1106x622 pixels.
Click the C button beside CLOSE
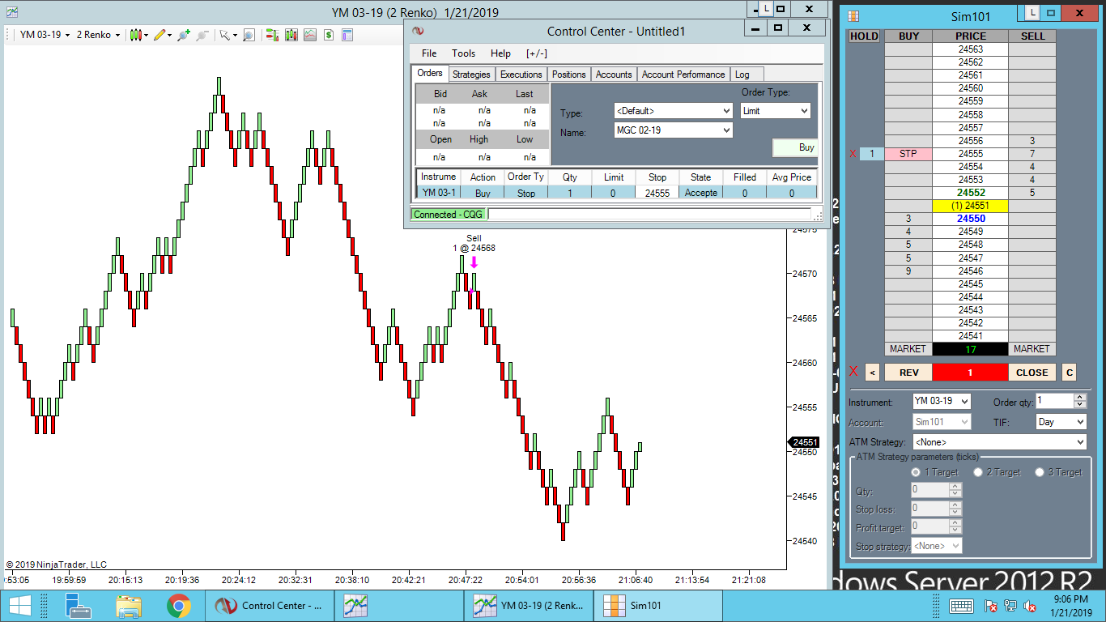point(1070,373)
